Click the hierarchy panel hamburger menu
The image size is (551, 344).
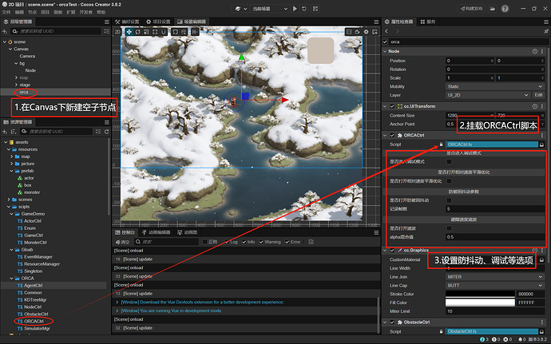(x=107, y=22)
